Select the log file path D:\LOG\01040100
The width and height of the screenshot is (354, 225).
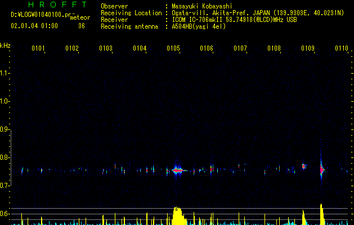point(43,15)
